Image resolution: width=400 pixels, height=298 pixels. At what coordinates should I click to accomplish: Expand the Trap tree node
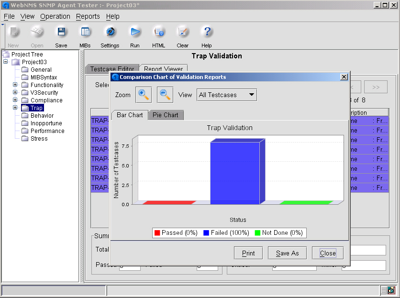[x=15, y=108]
